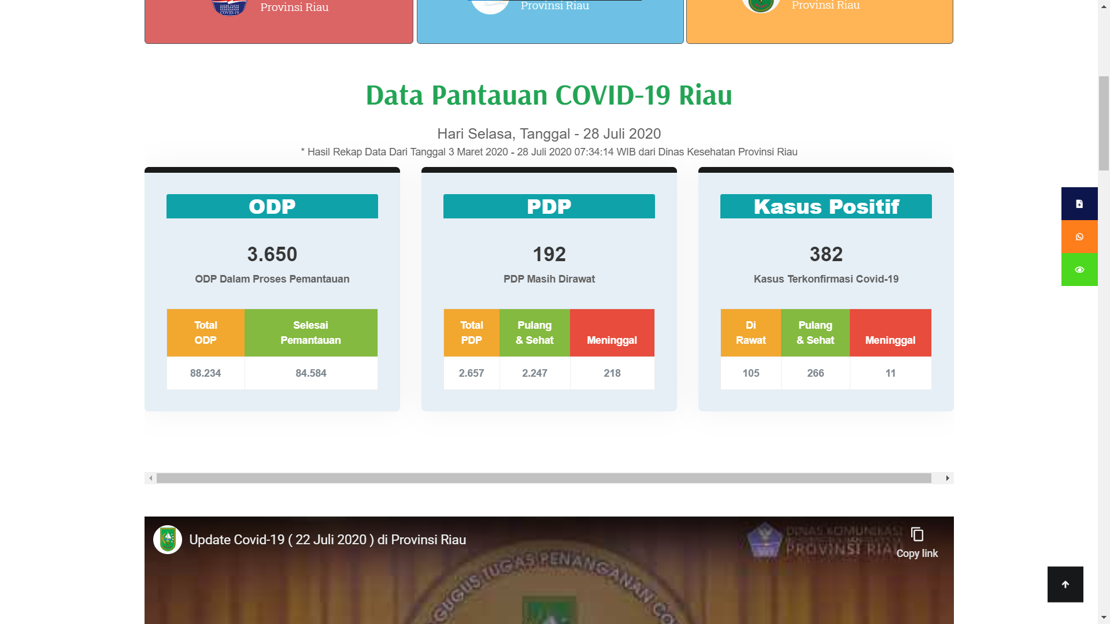
Task: Click the ODP panel header
Action: [272, 206]
